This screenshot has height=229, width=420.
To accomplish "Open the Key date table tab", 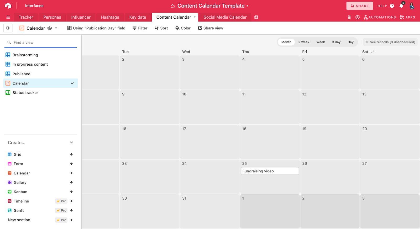I will pyautogui.click(x=138, y=17).
